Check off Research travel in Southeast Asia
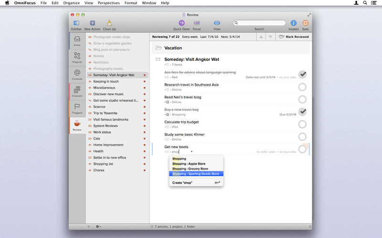The width and height of the screenshot is (382, 238). tap(302, 87)
